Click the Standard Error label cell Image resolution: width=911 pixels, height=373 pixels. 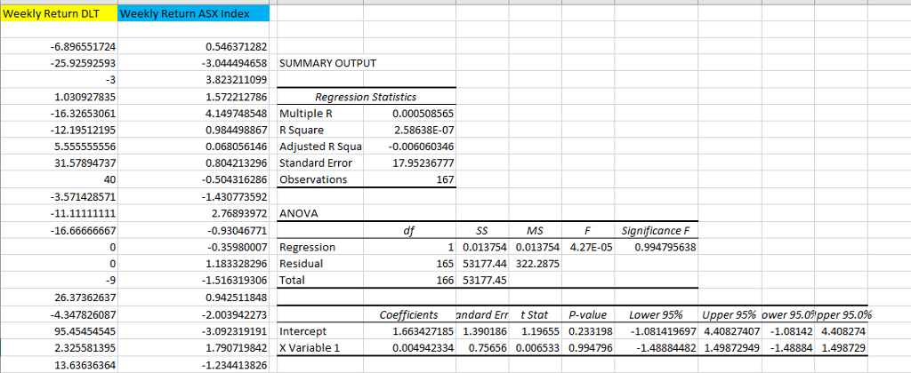pos(316,163)
